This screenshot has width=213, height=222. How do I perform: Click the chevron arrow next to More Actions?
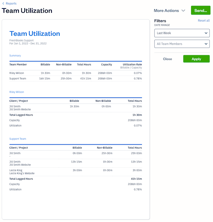[x=183, y=11]
